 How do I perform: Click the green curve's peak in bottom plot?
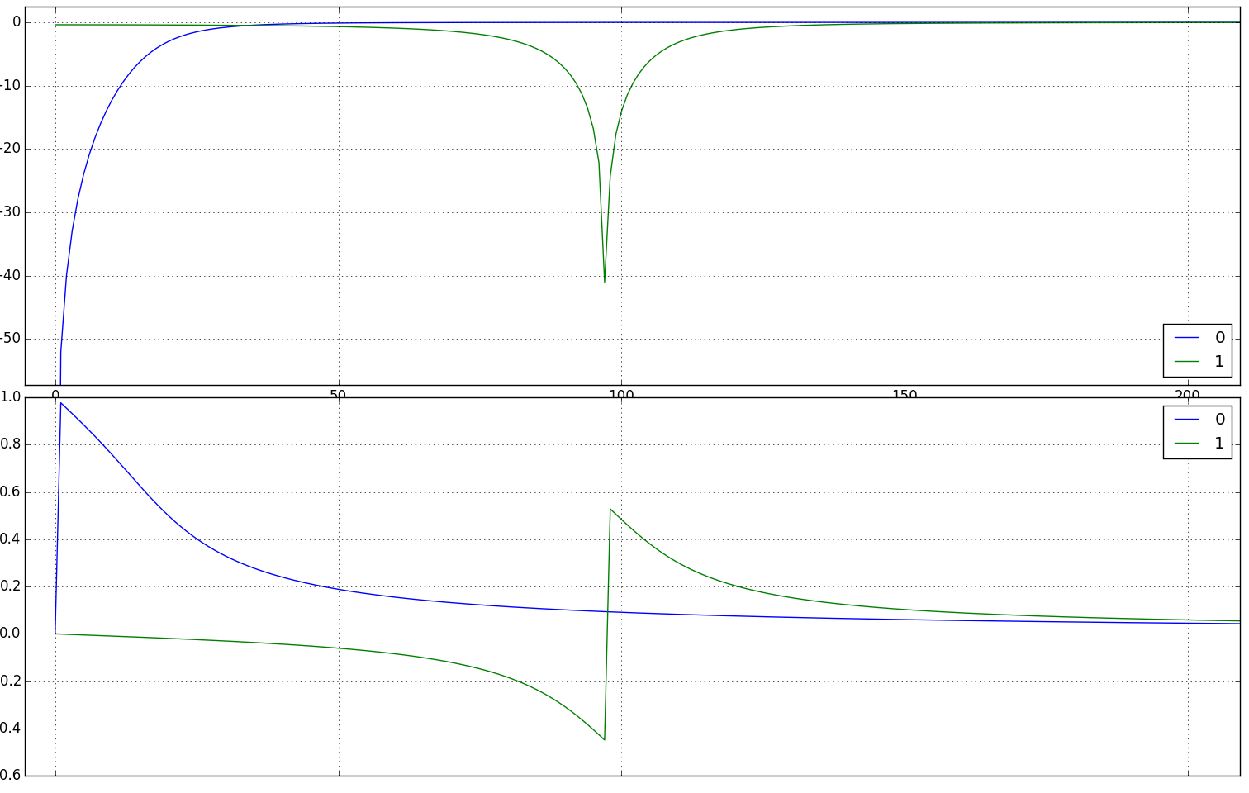tap(610, 509)
